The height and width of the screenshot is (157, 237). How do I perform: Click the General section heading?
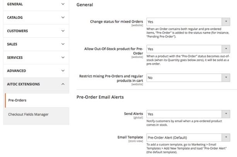pos(85,5)
